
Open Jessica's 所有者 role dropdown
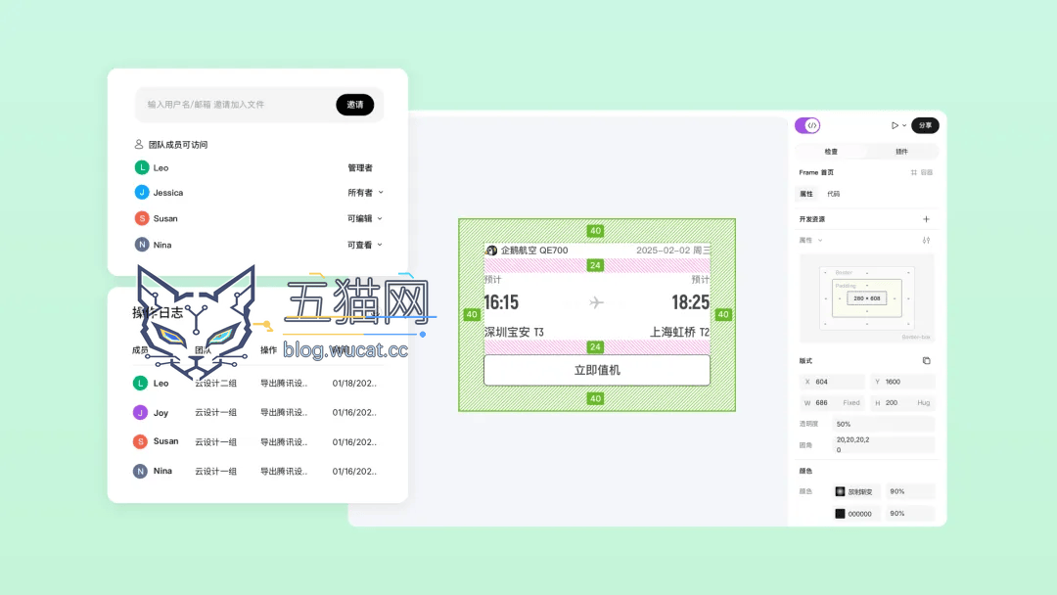point(365,193)
